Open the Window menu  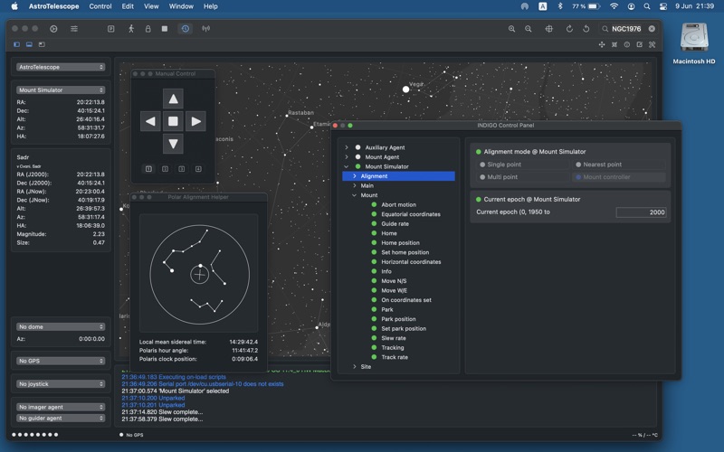coord(181,6)
